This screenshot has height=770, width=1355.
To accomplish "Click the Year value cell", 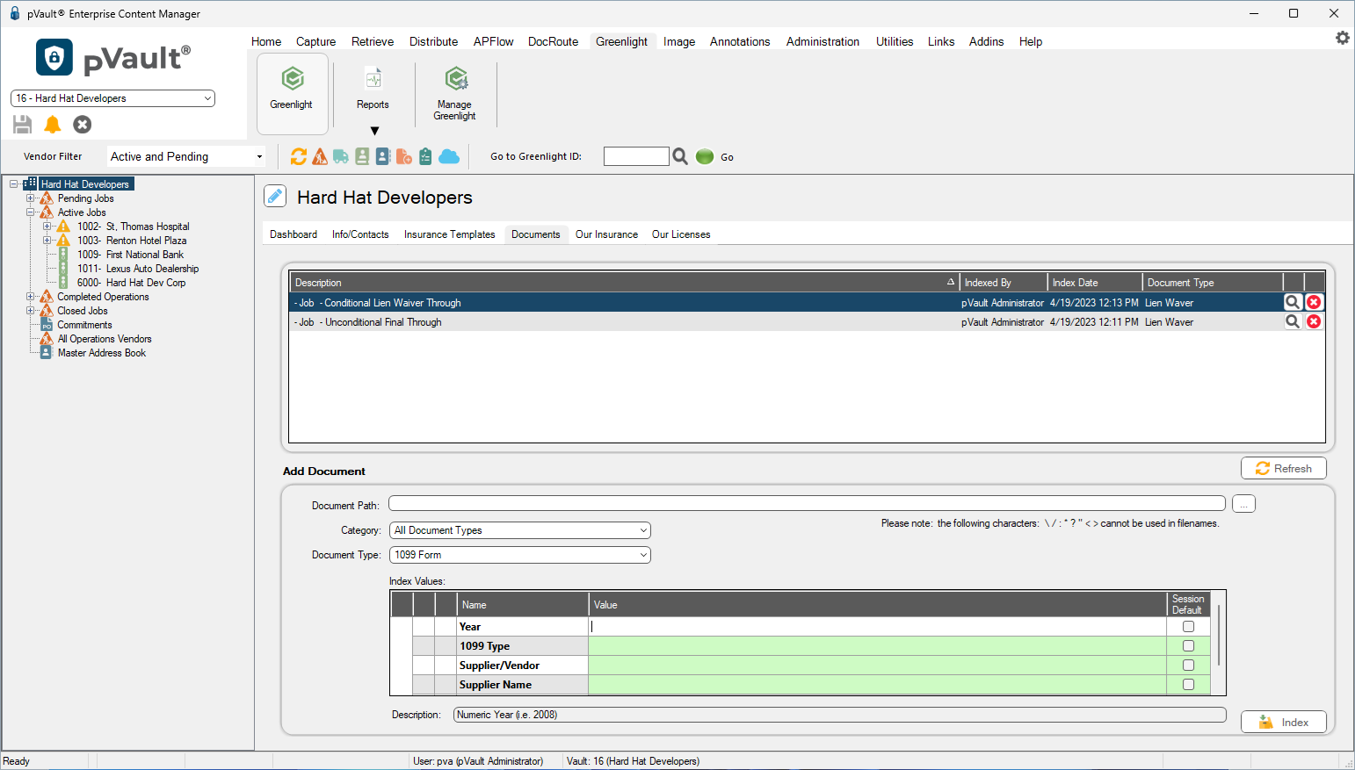I will coord(878,627).
